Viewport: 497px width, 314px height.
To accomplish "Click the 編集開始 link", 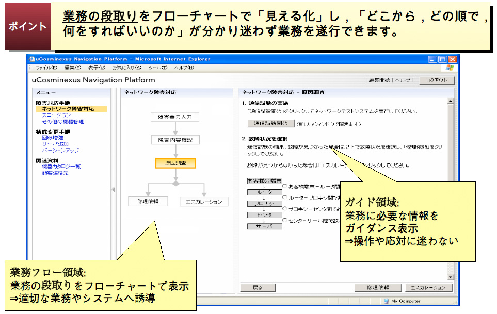I will (379, 80).
